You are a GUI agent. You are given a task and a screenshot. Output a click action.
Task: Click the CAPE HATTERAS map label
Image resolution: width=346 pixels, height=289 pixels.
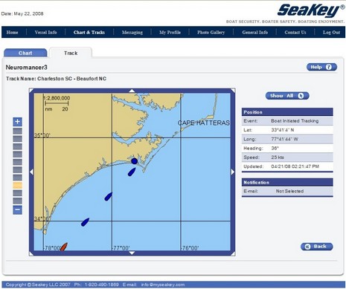pos(204,123)
